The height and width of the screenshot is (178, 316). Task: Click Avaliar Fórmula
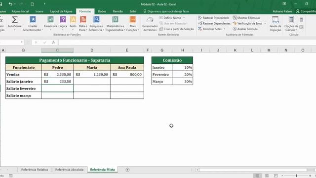[245, 29]
